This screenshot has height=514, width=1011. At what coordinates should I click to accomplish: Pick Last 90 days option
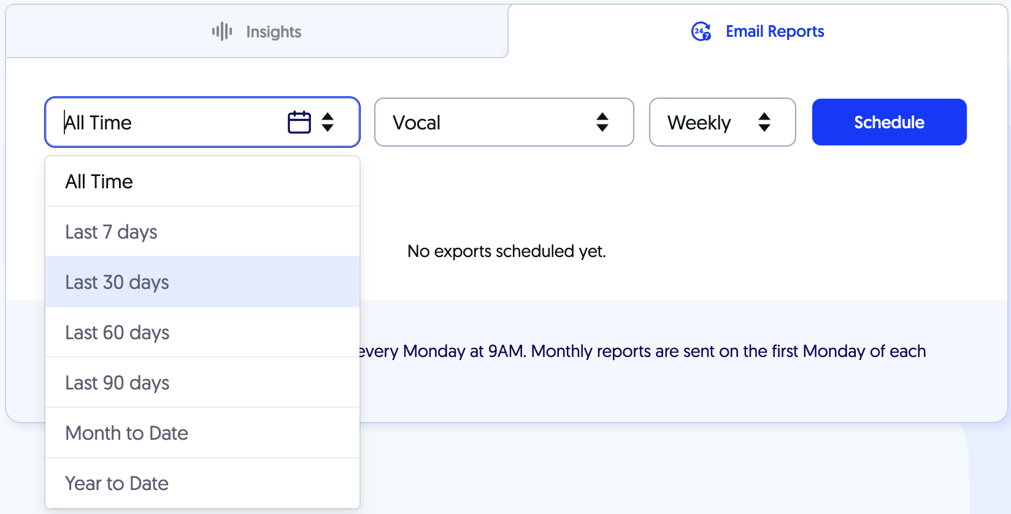(202, 383)
